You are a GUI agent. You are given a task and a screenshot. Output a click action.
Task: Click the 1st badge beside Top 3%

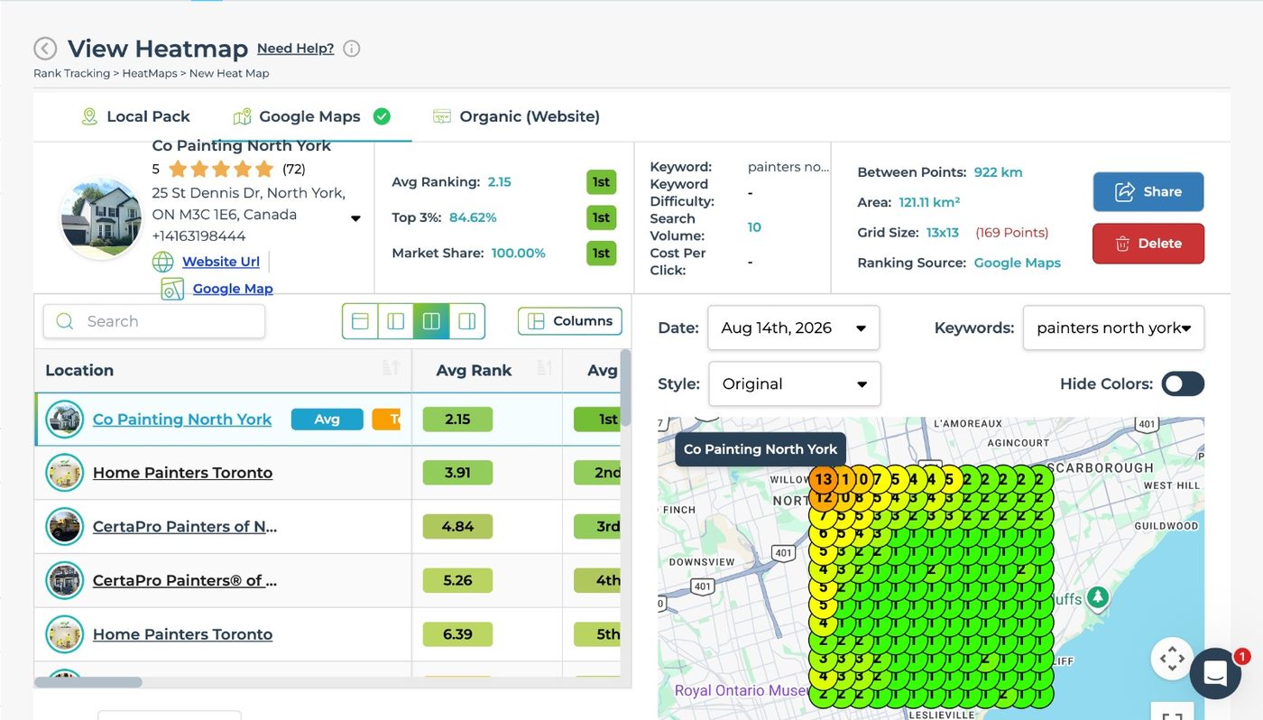point(601,217)
